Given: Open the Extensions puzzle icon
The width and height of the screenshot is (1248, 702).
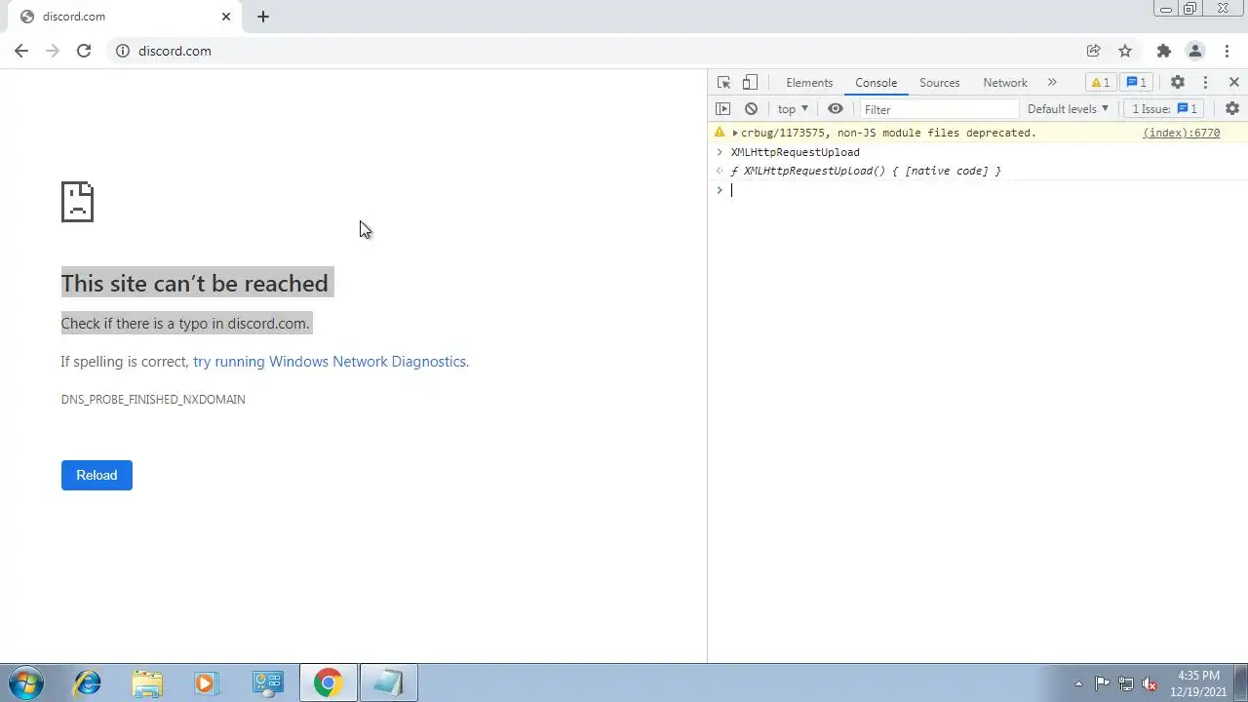Looking at the screenshot, I should pyautogui.click(x=1163, y=51).
